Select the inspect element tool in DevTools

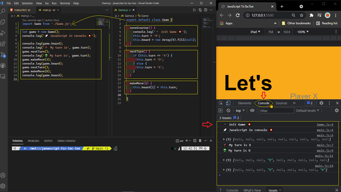click(221, 103)
